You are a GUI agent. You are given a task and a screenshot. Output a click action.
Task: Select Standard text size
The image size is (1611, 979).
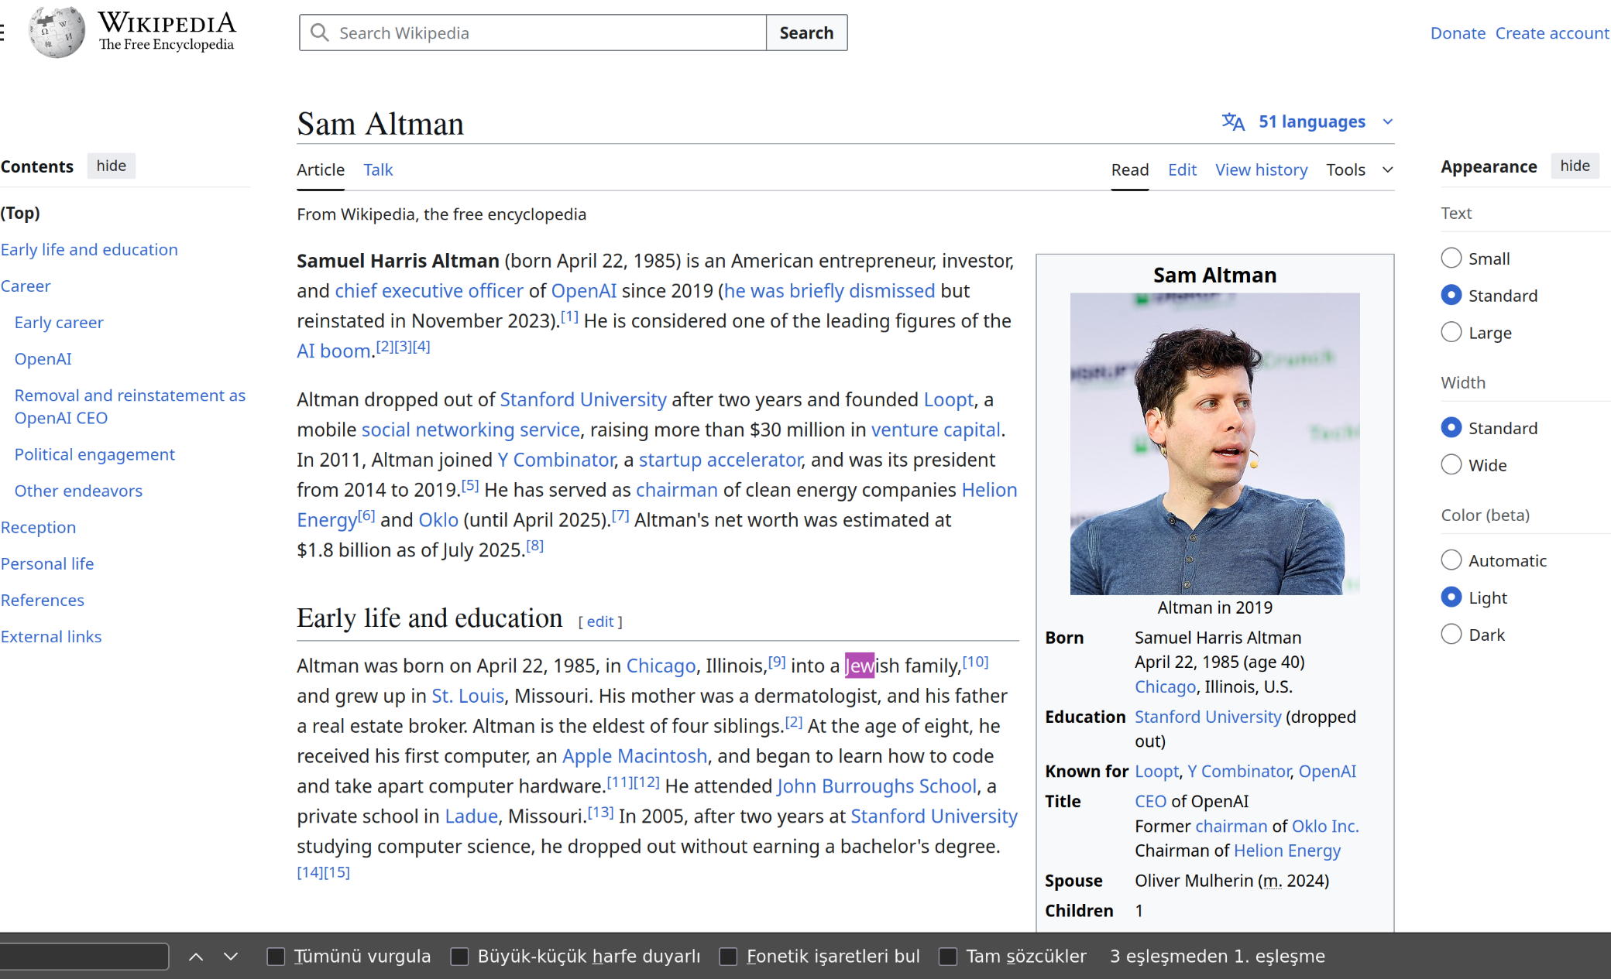click(1451, 296)
